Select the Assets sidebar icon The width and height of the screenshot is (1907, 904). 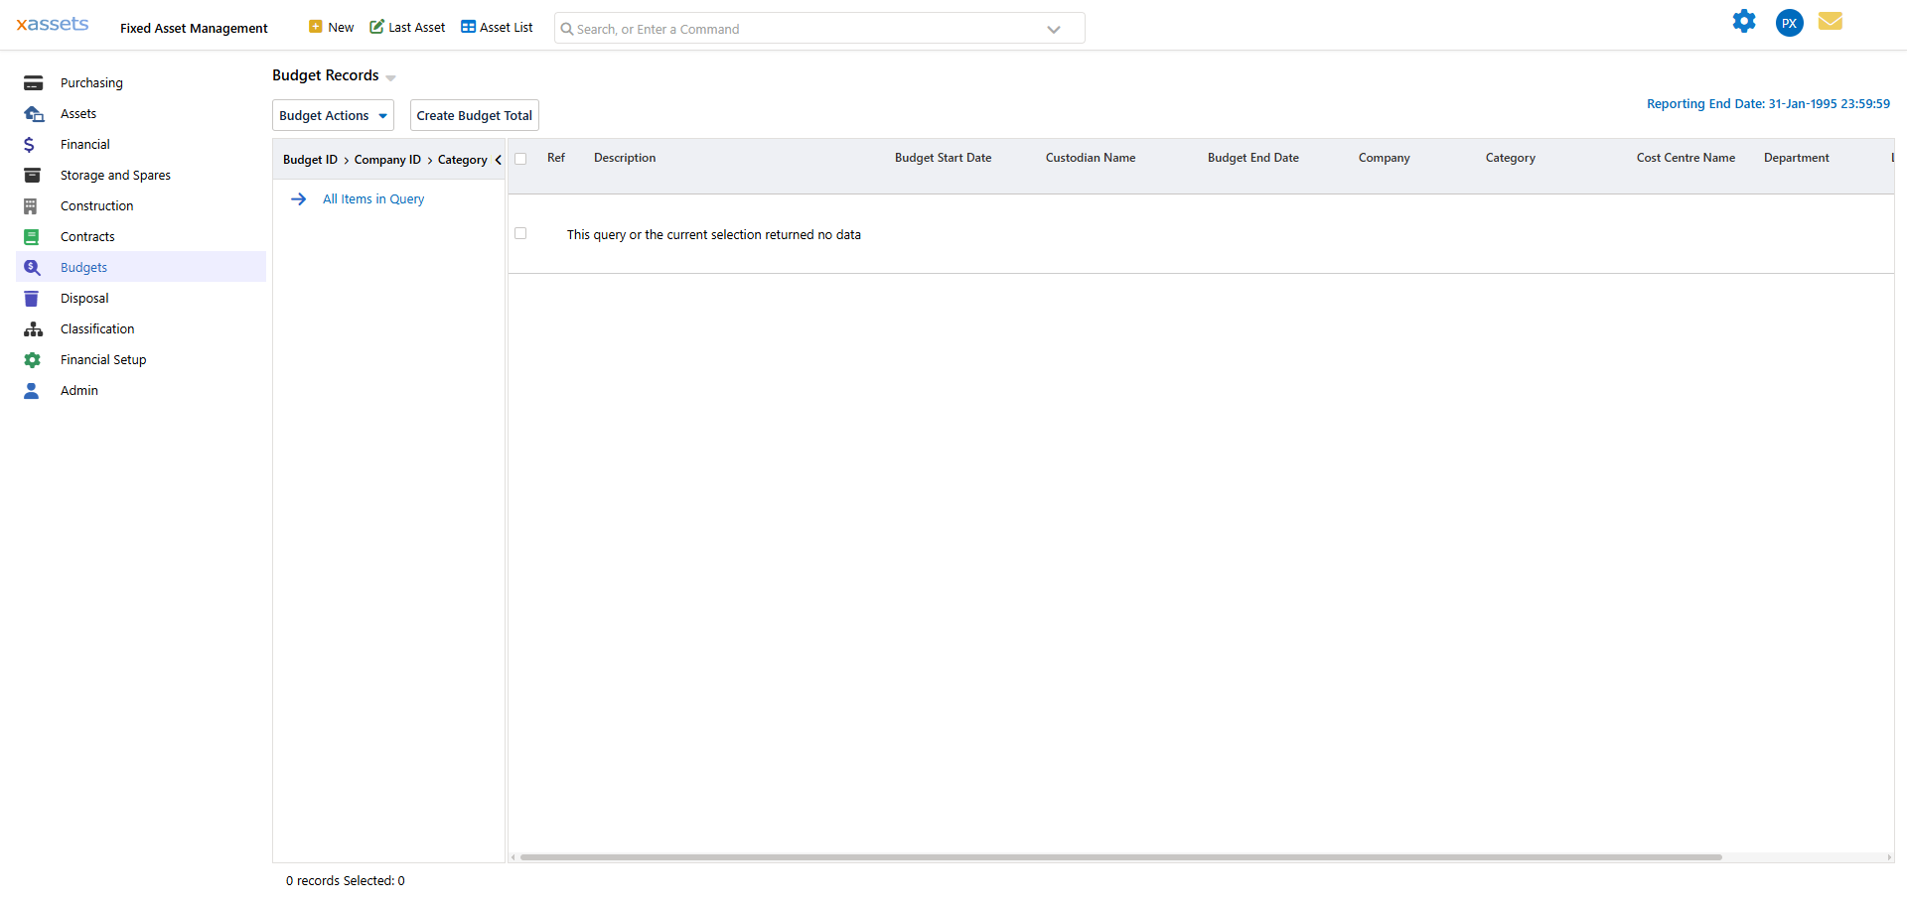(x=33, y=113)
